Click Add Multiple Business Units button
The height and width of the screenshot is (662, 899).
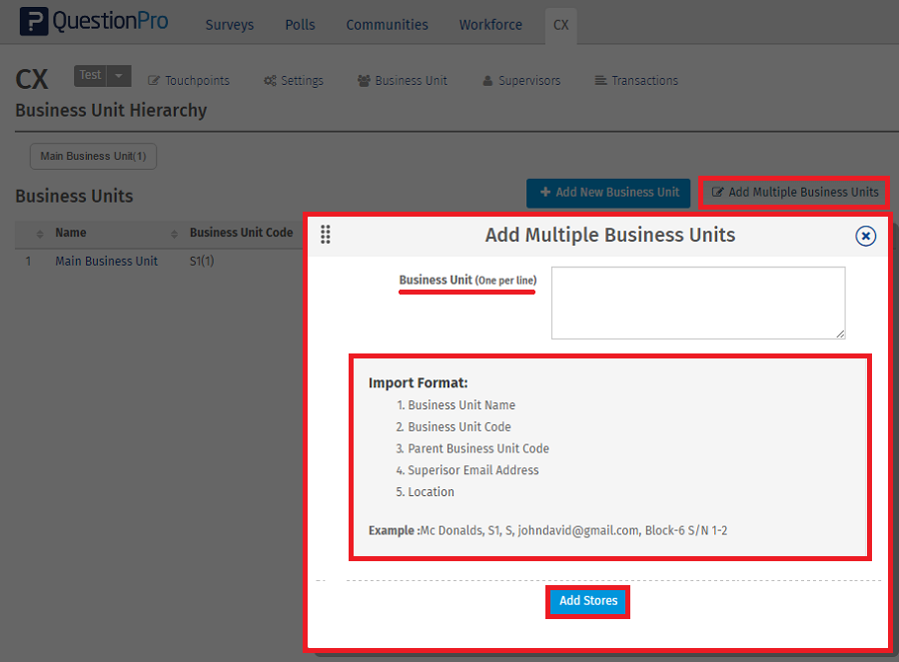tap(795, 193)
